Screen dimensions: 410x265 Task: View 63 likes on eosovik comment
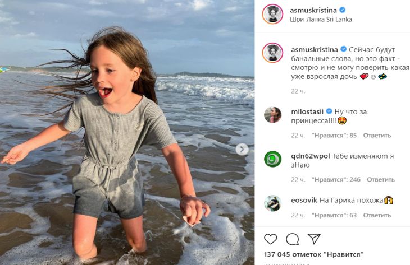coord(334,215)
